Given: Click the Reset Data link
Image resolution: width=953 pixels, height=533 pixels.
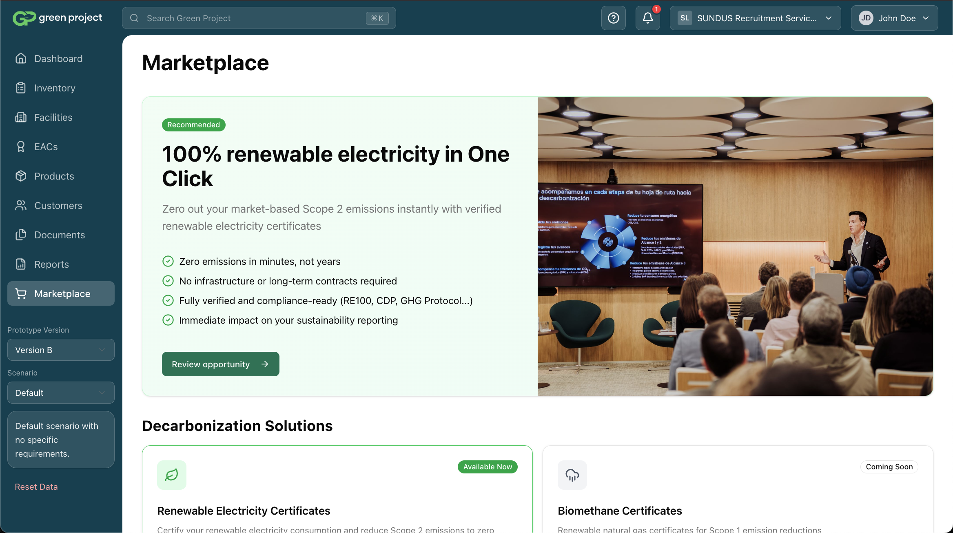Looking at the screenshot, I should pyautogui.click(x=36, y=486).
